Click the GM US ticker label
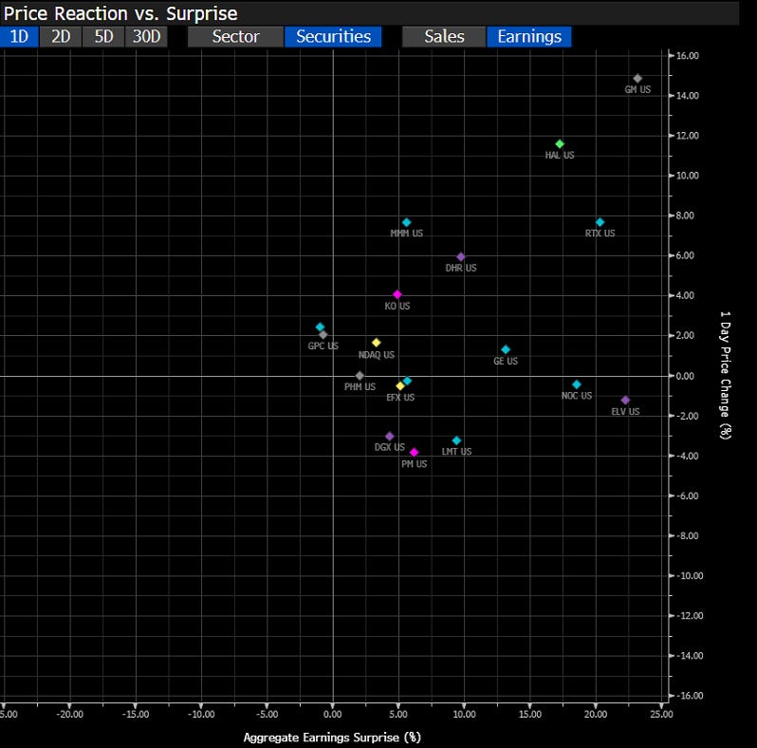The image size is (757, 748). coord(637,89)
